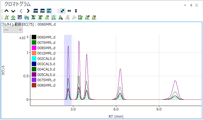Click dark green swatch for 004CALS.d
This screenshot has width=203, height=120.
point(34,69)
